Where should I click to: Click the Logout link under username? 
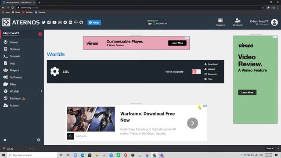[x=264, y=25]
